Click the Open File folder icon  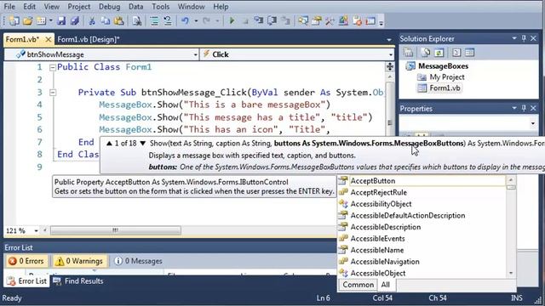(28, 21)
